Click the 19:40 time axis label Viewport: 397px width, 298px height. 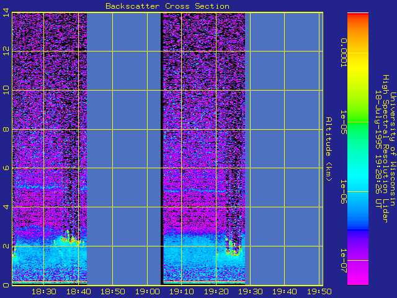(285, 292)
